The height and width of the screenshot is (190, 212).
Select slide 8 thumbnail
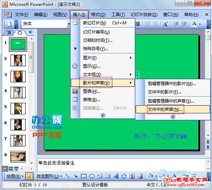point(18,157)
